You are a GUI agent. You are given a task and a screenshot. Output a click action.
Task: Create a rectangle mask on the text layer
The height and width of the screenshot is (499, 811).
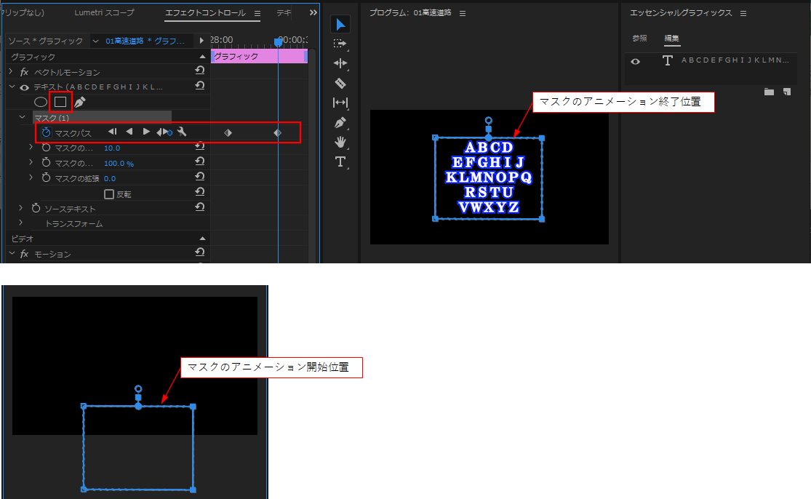(x=60, y=103)
